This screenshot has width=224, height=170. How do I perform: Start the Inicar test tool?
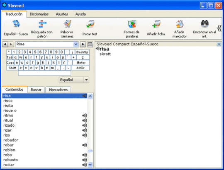tap(90, 24)
